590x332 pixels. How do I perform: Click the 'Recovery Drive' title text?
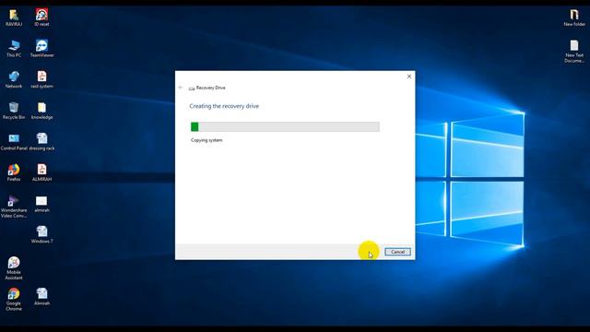tap(211, 88)
